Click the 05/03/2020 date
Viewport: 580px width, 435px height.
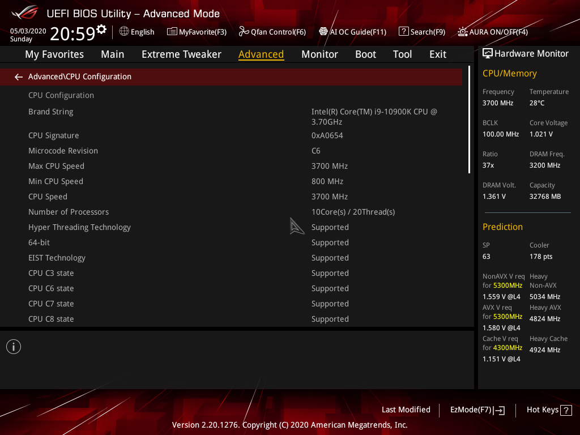coord(28,31)
